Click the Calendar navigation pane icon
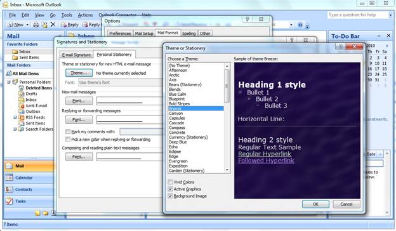 pyautogui.click(x=9, y=178)
